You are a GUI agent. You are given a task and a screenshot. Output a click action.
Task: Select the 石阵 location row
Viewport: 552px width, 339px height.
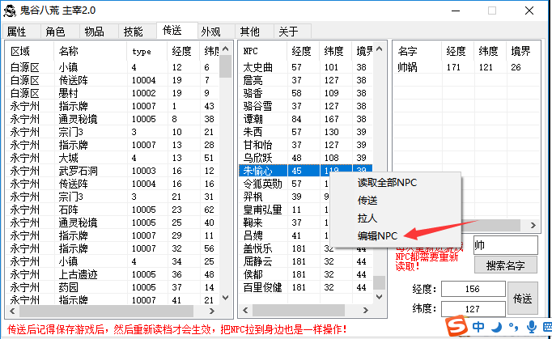(113, 210)
